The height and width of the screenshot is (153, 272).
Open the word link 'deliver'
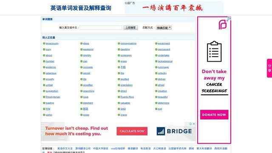[x=161, y=79]
